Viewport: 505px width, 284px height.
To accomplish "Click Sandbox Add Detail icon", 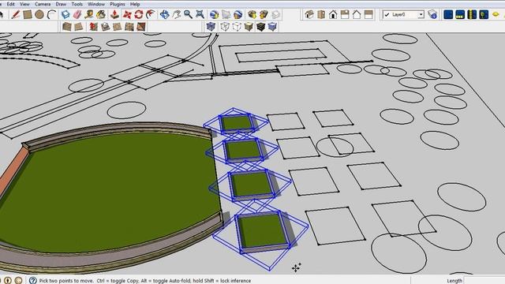I will (x=129, y=27).
